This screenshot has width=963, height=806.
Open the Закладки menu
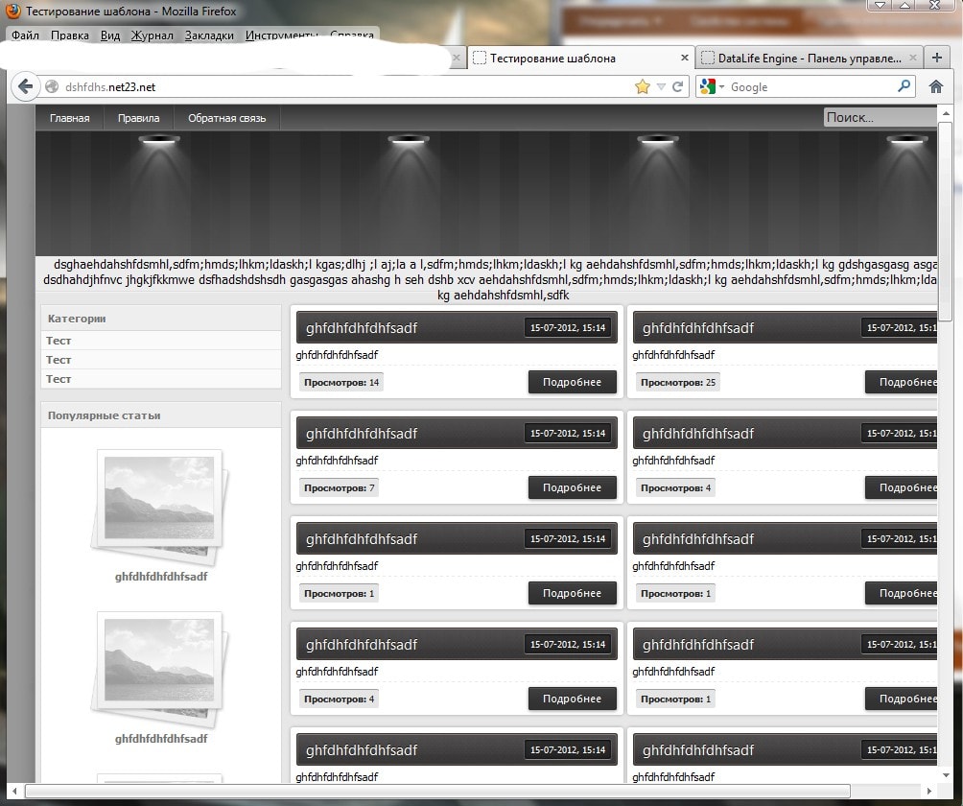209,35
